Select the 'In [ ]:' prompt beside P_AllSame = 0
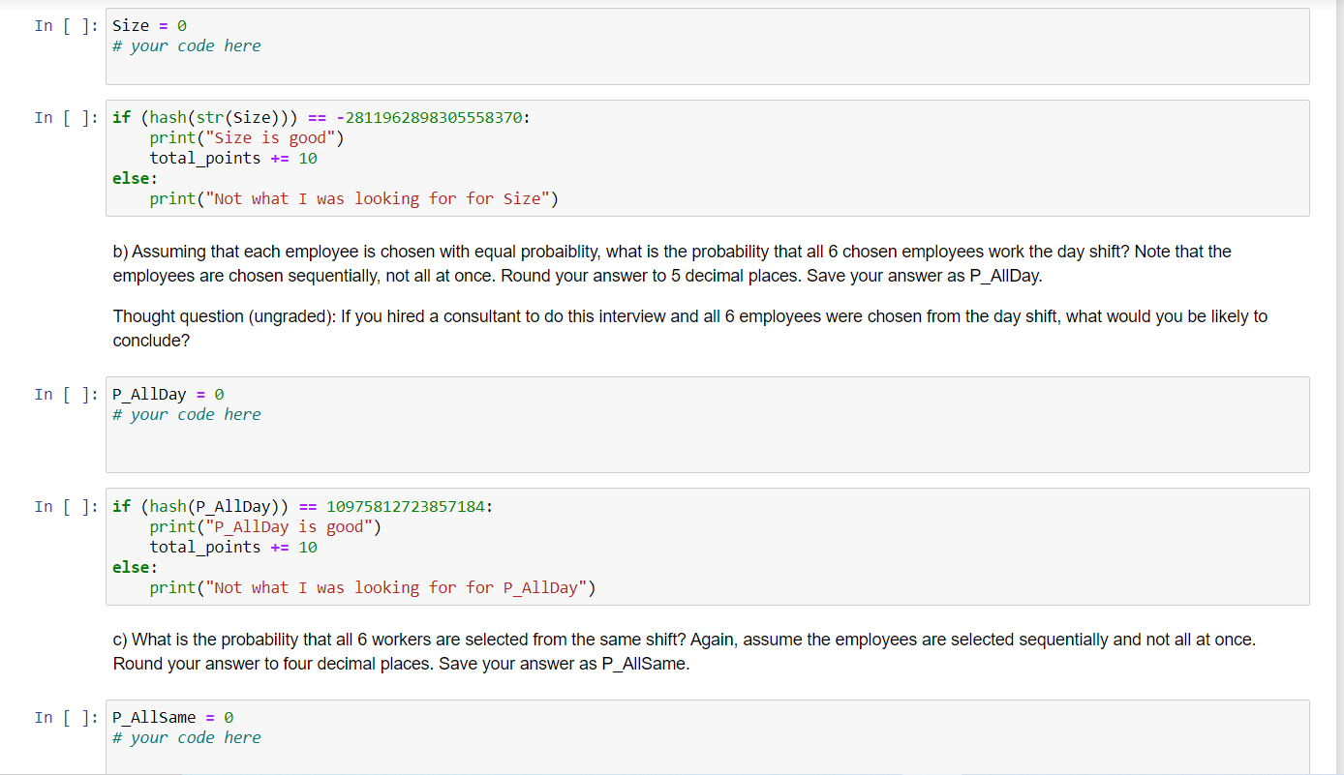 coord(66,717)
